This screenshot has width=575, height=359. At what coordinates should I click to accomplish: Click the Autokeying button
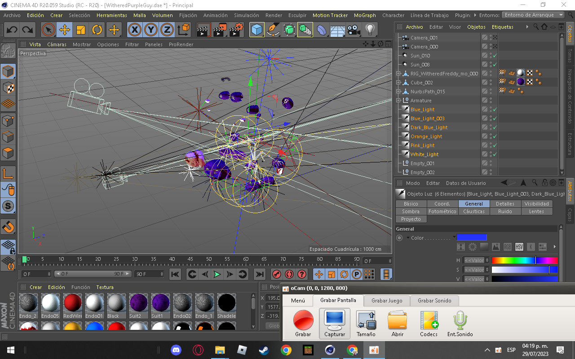click(x=289, y=274)
